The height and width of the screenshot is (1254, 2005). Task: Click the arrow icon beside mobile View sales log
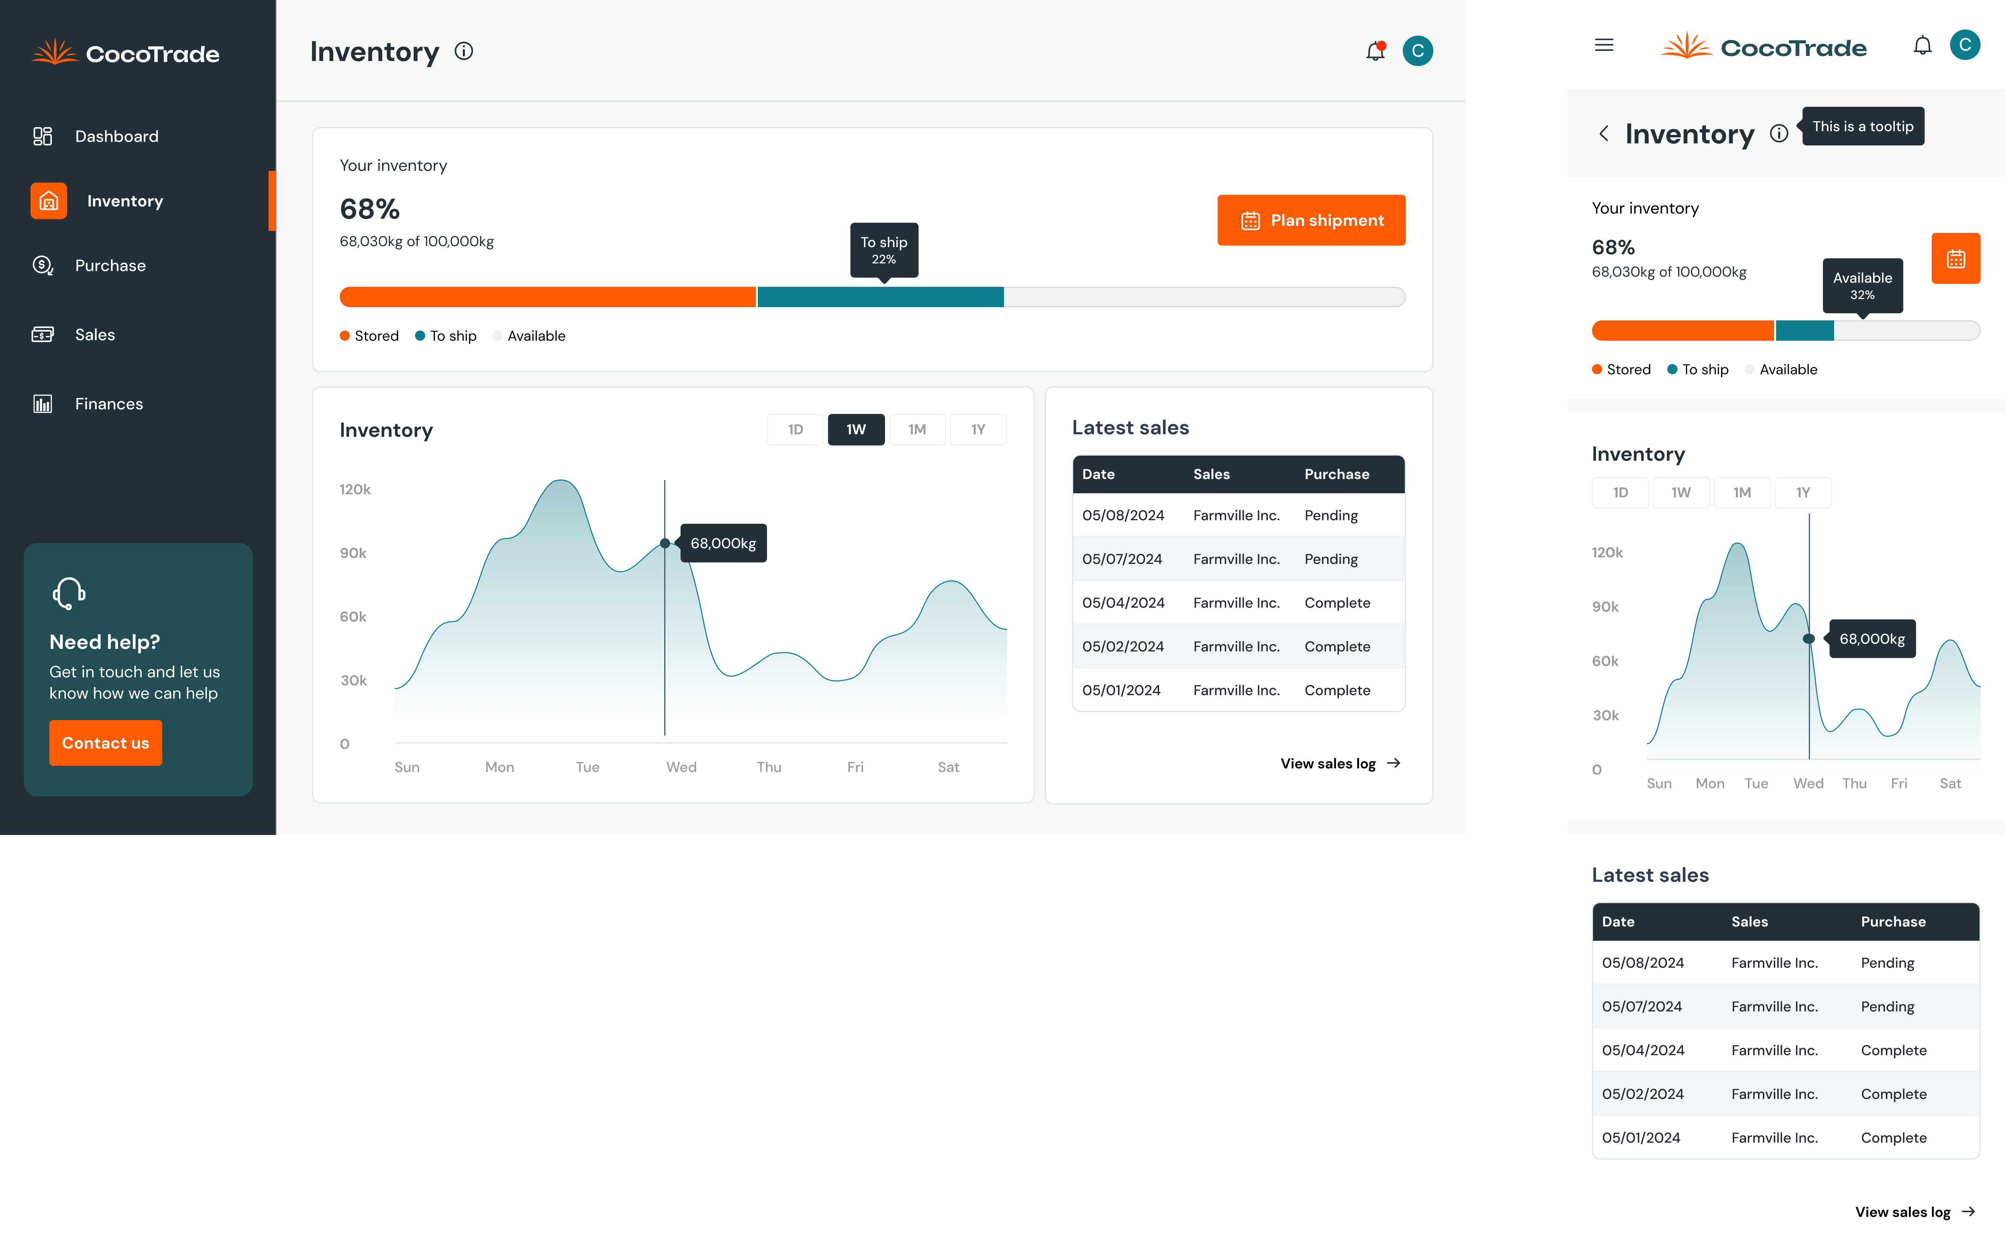click(x=1968, y=1212)
